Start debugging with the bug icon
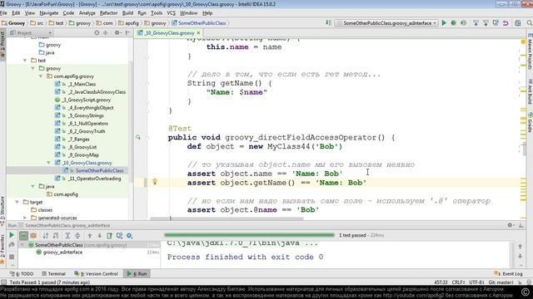The width and height of the screenshot is (533, 299). 453,23
